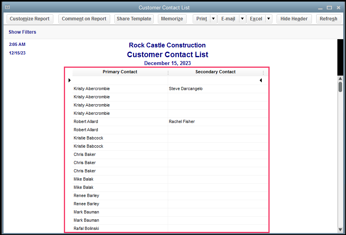Click the Share Template button
Image resolution: width=346 pixels, height=235 pixels.
point(134,18)
